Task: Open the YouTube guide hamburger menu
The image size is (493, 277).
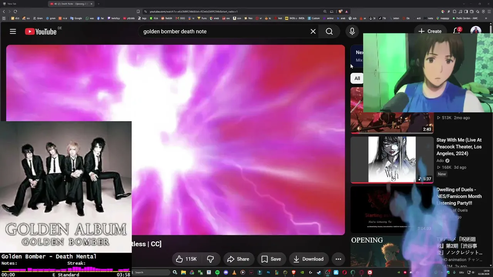Action: [x=13, y=32]
